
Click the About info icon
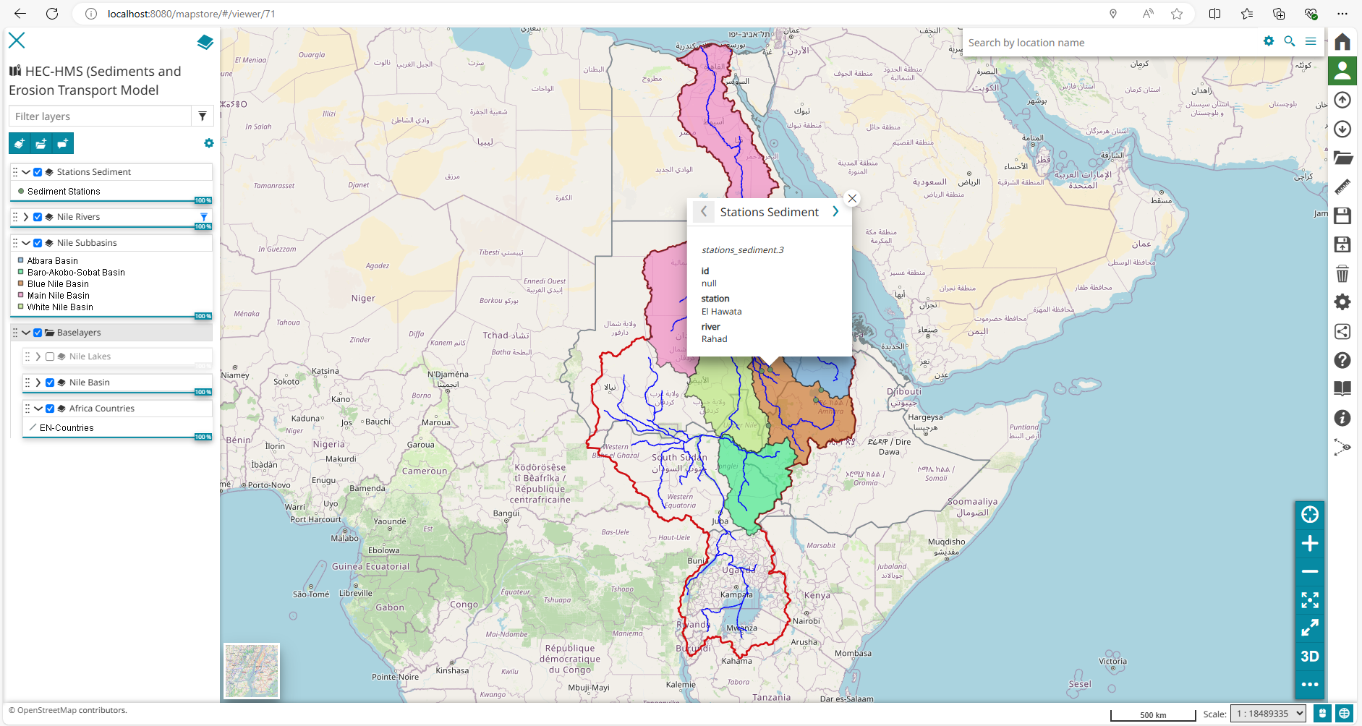coord(1342,418)
